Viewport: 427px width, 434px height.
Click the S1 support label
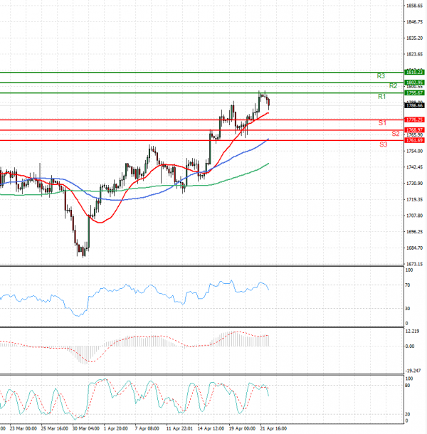click(382, 123)
